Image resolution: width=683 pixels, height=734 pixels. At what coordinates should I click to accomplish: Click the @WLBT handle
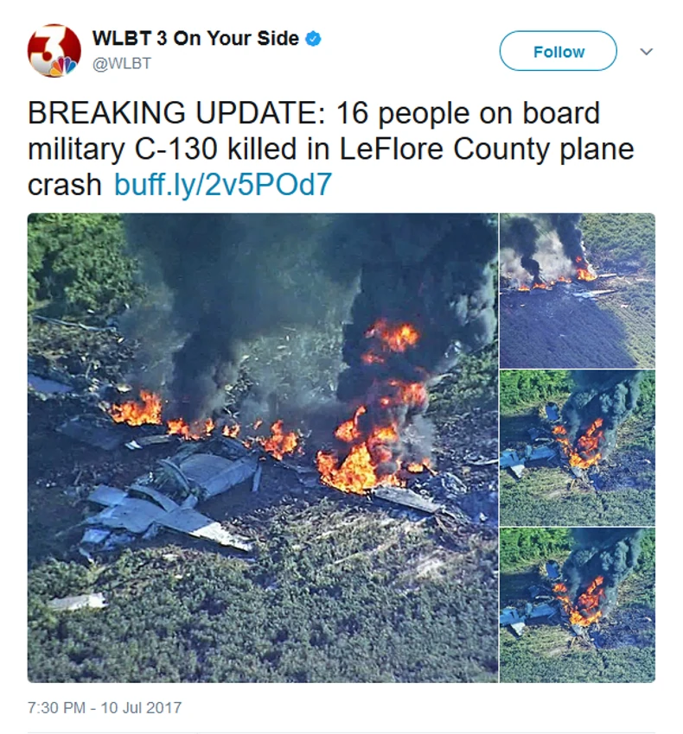click(x=122, y=63)
